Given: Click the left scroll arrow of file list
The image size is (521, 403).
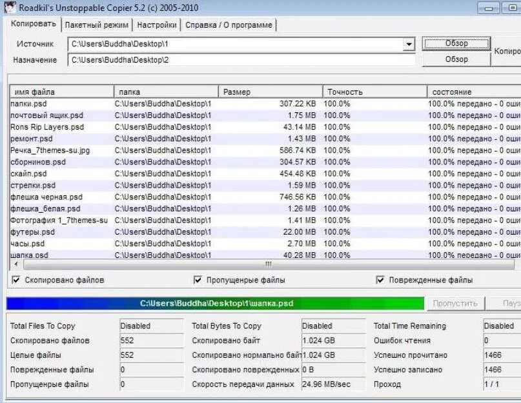Looking at the screenshot, I should (16, 264).
